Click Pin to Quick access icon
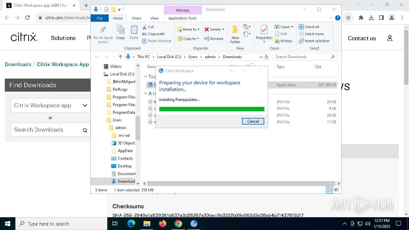This screenshot has width=409, height=230. tap(103, 30)
